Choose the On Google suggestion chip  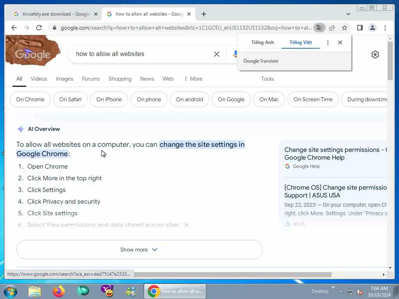click(x=231, y=99)
